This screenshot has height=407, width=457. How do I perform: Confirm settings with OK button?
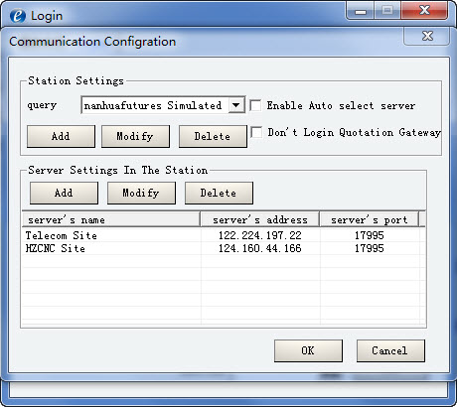tap(308, 350)
